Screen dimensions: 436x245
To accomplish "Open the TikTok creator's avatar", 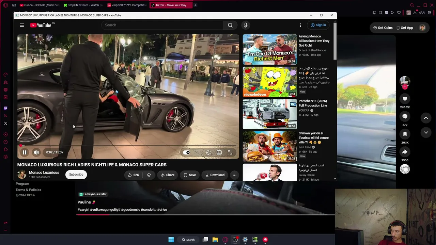I will point(405,81).
